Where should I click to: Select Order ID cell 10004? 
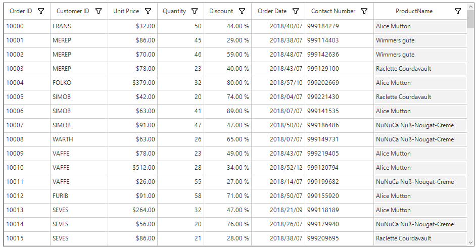coord(27,83)
